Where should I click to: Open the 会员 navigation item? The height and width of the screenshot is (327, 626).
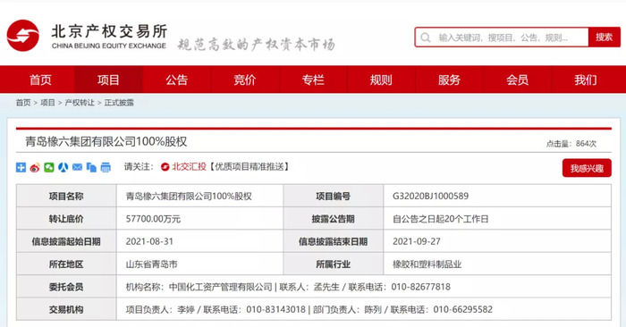pos(518,80)
